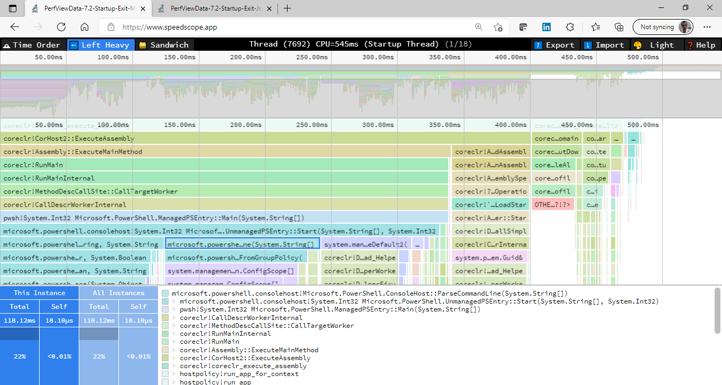Select the system.p...em.Guid& frame

490,258
